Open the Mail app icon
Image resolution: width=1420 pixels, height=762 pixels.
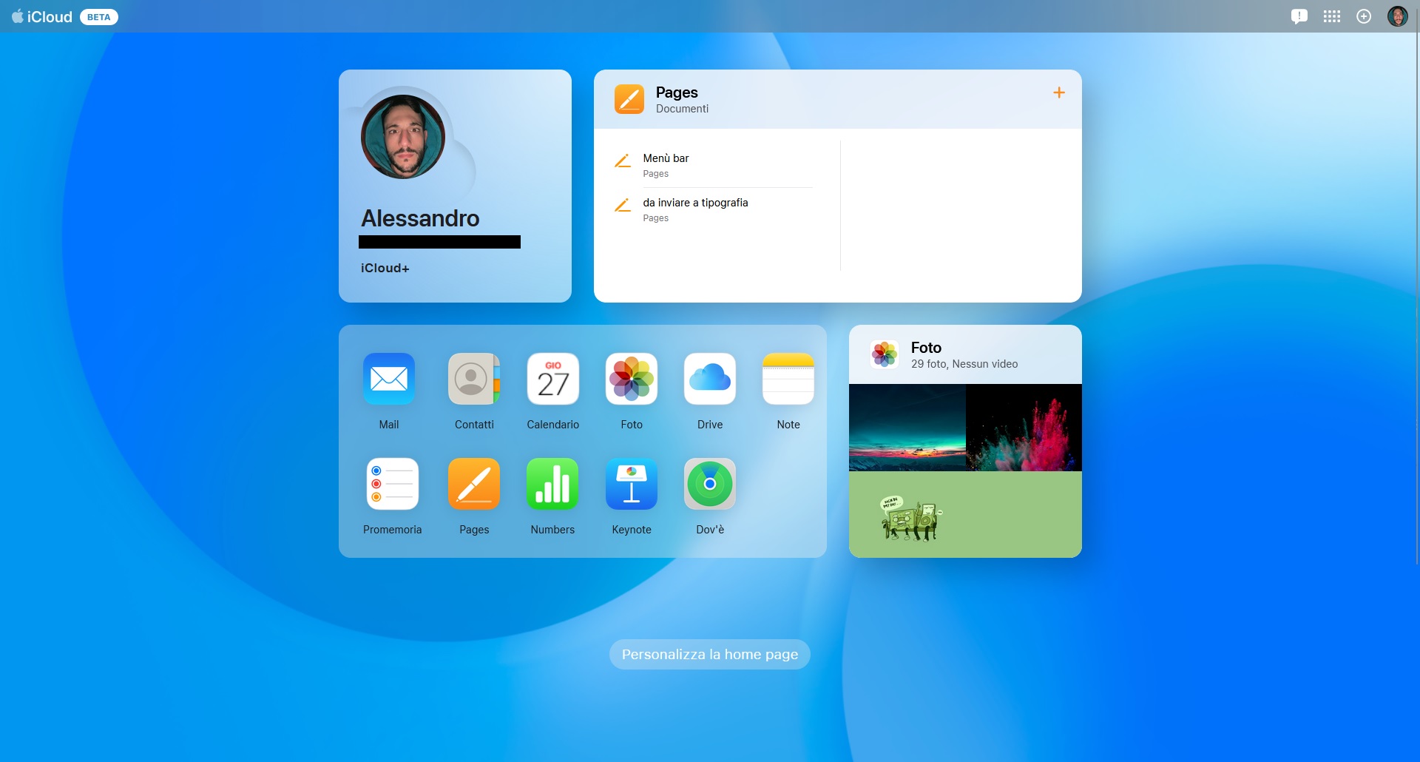point(388,379)
